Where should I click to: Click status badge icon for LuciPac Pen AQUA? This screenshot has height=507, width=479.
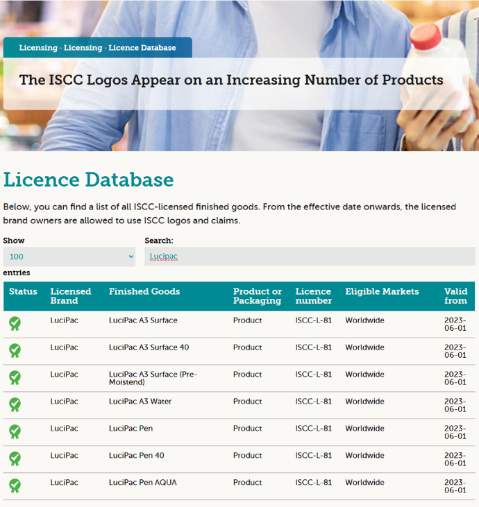point(15,485)
